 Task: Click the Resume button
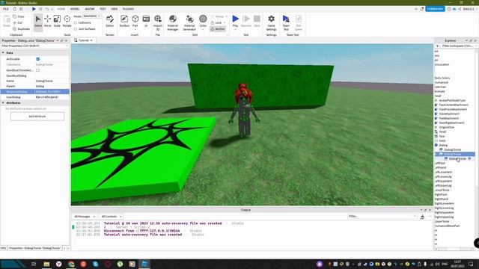(246, 22)
